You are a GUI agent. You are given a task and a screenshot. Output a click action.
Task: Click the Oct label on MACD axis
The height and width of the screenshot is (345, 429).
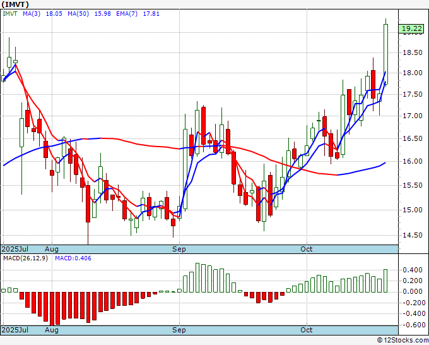tap(307, 330)
